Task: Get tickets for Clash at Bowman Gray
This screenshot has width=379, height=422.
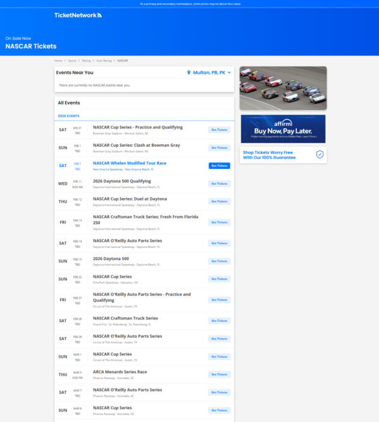Action: click(219, 148)
